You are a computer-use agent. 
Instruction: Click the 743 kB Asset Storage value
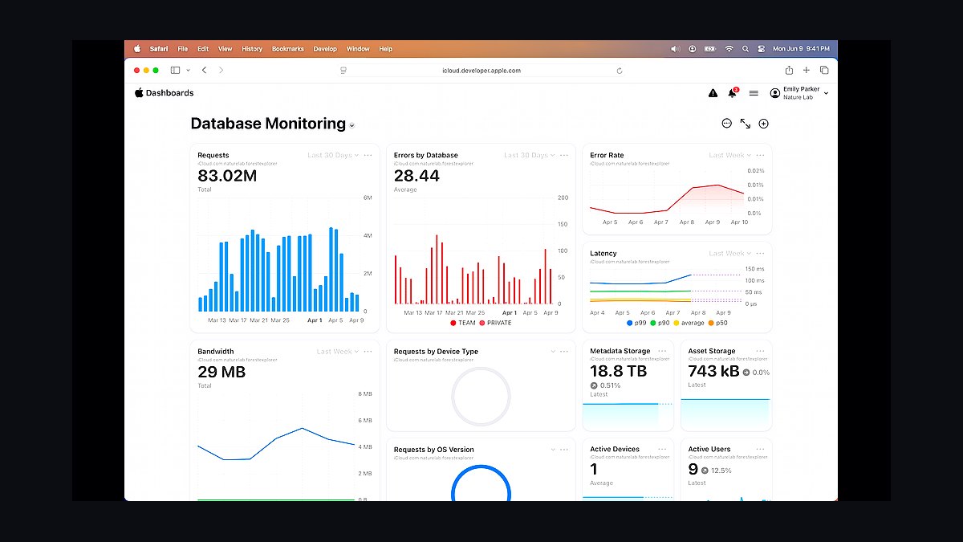tap(714, 371)
